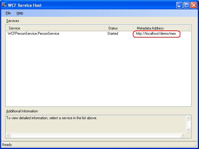Image resolution: width=199 pixels, height=149 pixels.
Task: Open the Help menu
Action: pos(20,13)
